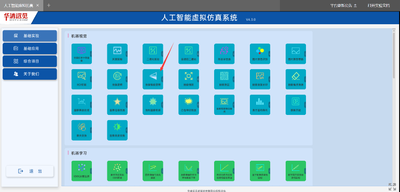The image size is (400, 192).
Task: Expand the side tab on 图像镜像旋转 tile
Action: point(162,79)
